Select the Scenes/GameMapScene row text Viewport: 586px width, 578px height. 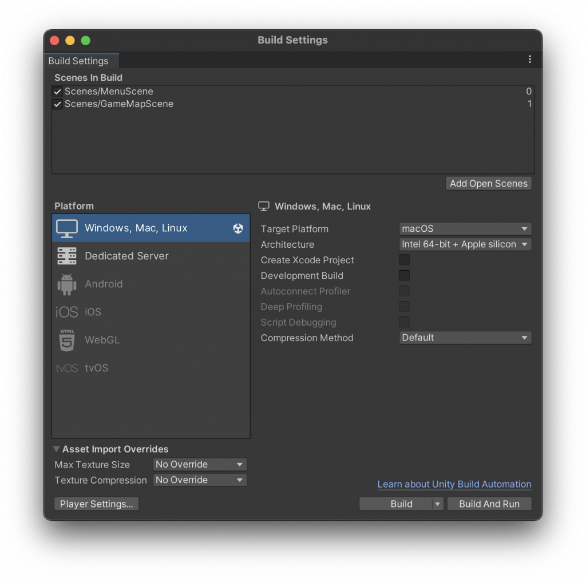point(119,104)
